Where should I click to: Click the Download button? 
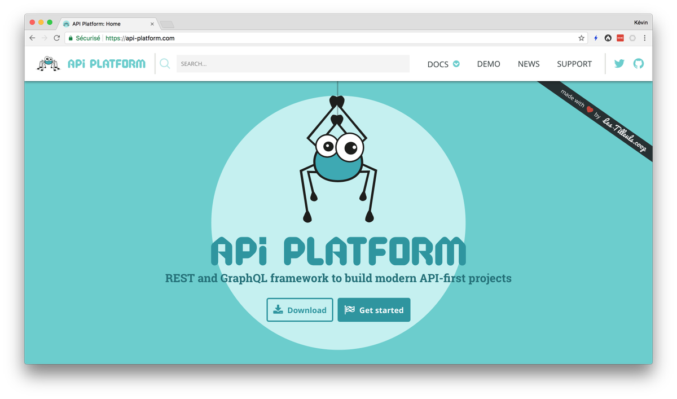300,310
